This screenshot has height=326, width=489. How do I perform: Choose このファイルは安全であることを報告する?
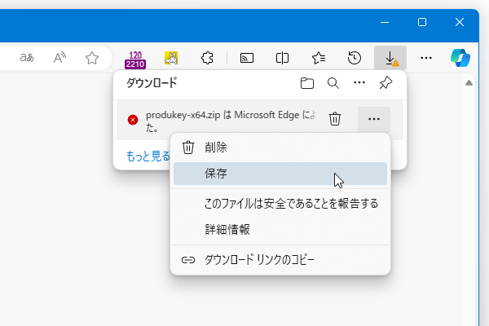tap(280, 204)
